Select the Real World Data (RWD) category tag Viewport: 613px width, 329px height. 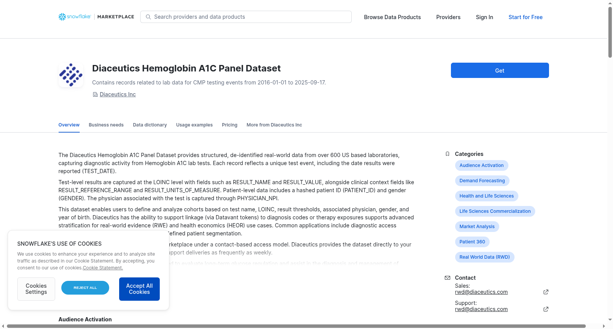tap(485, 257)
